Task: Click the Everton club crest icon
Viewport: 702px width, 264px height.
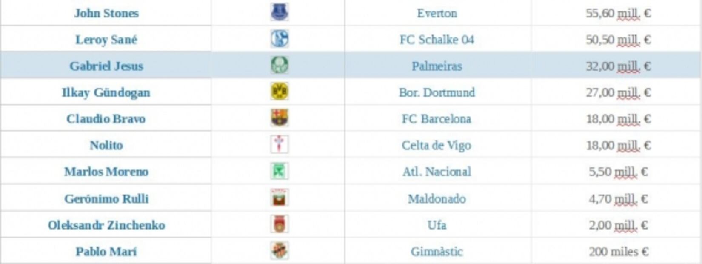Action: coord(280,12)
